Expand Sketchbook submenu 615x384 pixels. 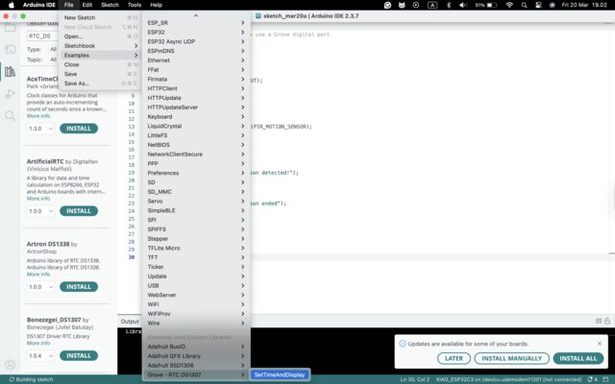(x=100, y=46)
